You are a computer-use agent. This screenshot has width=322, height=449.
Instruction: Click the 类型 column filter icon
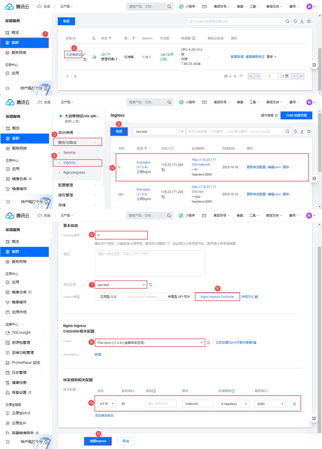click(146, 149)
